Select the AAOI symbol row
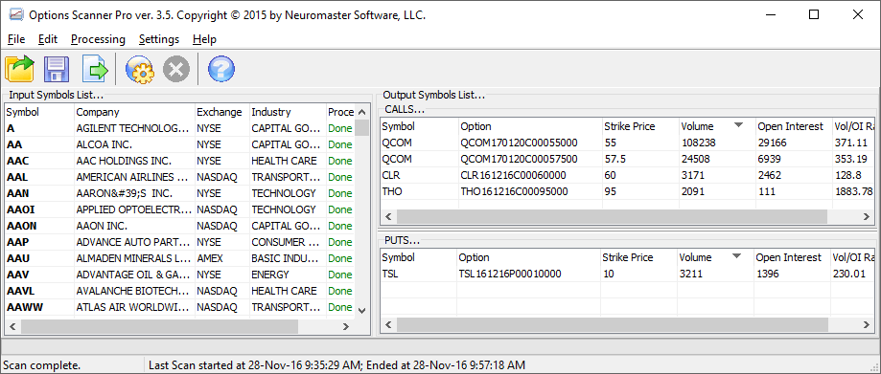Screen dimensions: 881x374 pyautogui.click(x=180, y=209)
